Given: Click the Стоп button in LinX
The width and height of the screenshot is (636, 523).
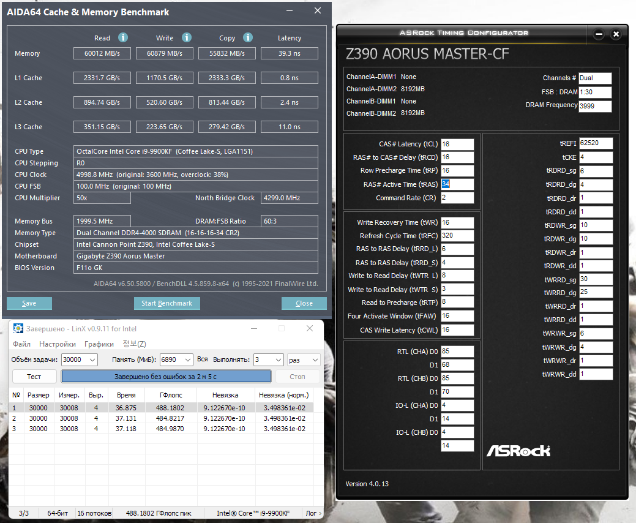Looking at the screenshot, I should (297, 377).
